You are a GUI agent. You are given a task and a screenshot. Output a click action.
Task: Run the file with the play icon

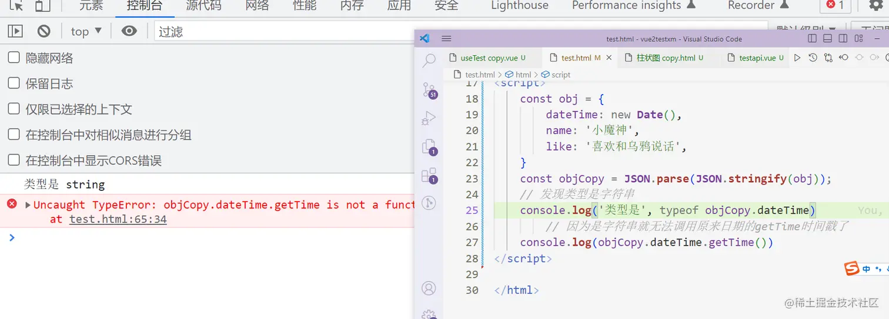(x=797, y=58)
